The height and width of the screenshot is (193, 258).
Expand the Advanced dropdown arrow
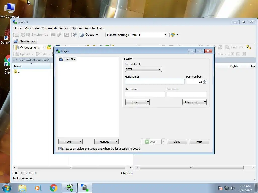(x=205, y=102)
